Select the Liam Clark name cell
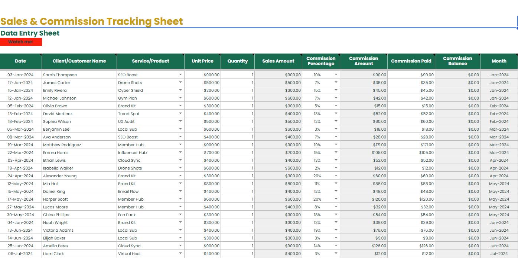 coord(79,254)
